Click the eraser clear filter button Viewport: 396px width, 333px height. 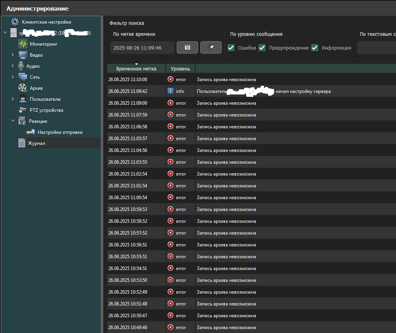point(211,47)
